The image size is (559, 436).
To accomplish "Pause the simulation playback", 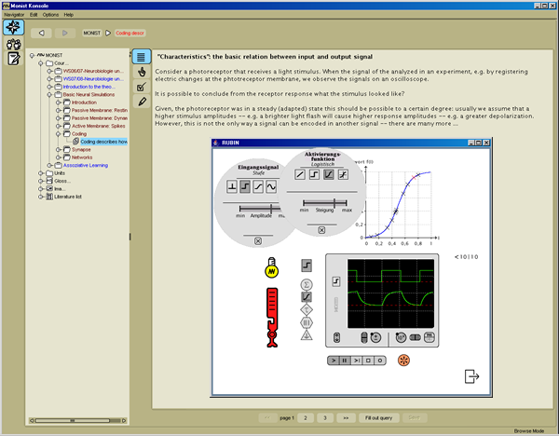I will pos(347,360).
